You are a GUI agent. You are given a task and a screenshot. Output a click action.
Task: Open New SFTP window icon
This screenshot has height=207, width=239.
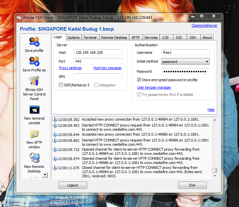pyautogui.click(x=34, y=134)
